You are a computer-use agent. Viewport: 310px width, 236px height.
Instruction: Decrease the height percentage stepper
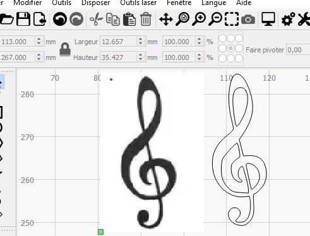point(199,60)
